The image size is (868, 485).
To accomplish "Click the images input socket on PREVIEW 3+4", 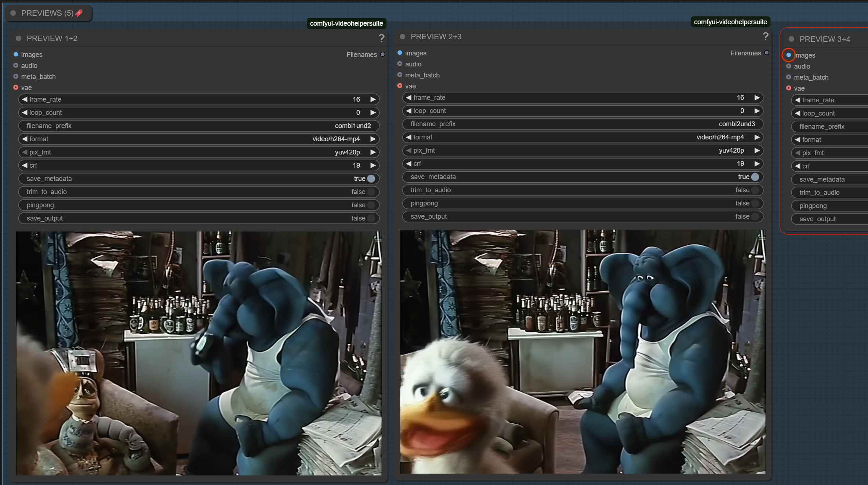I will [788, 55].
